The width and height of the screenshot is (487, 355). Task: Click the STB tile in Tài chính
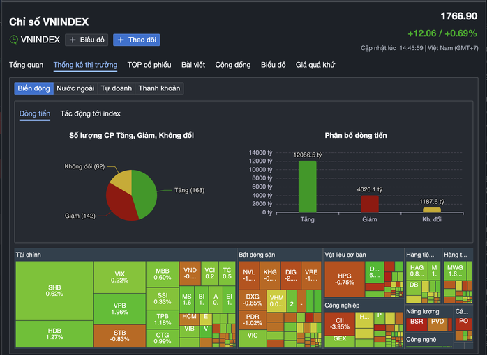tap(119, 336)
